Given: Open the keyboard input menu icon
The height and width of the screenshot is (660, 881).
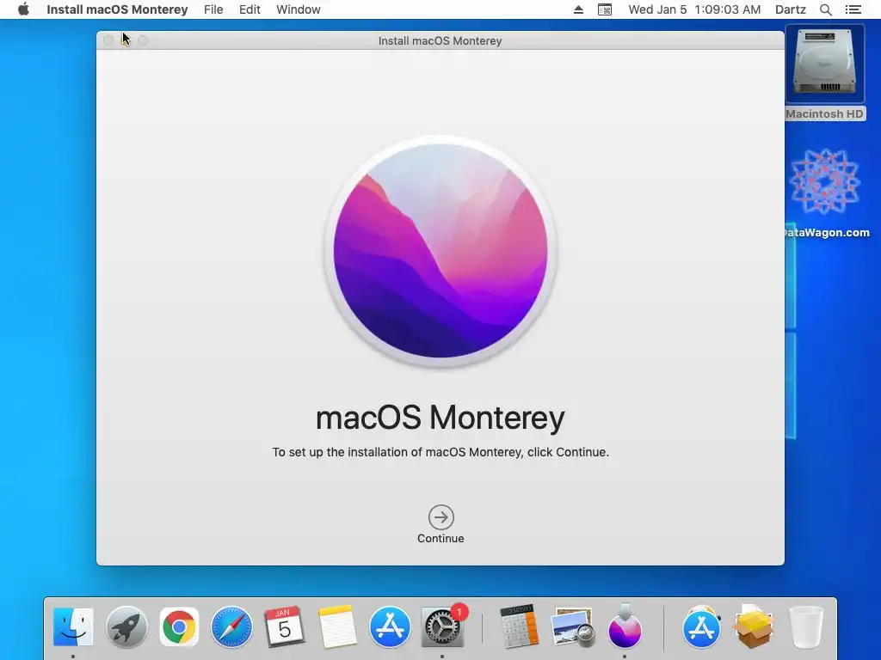Looking at the screenshot, I should [605, 9].
